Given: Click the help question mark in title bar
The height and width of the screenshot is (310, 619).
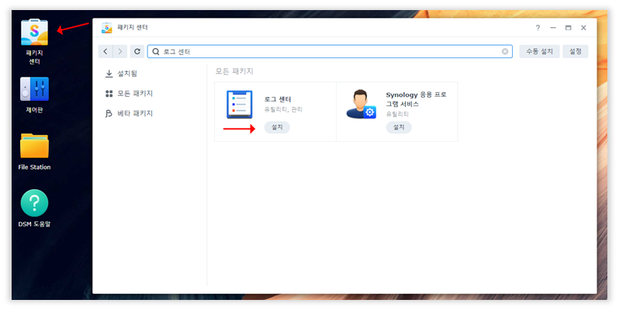Looking at the screenshot, I should (538, 28).
